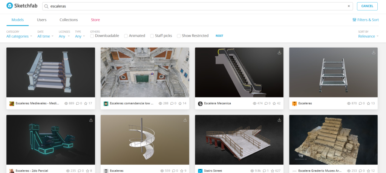The width and height of the screenshot is (386, 173).
Task: Download icon on metal Escaleras ladder thumbnail
Action: coord(374,53)
